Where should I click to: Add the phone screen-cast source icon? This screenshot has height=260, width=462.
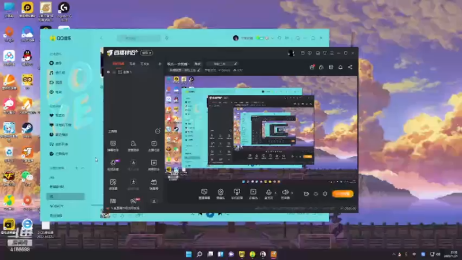(237, 194)
